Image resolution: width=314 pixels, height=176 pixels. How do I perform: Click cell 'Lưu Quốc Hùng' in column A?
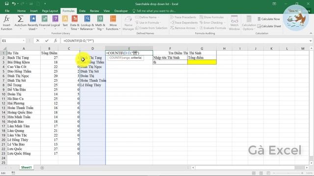point(24,154)
